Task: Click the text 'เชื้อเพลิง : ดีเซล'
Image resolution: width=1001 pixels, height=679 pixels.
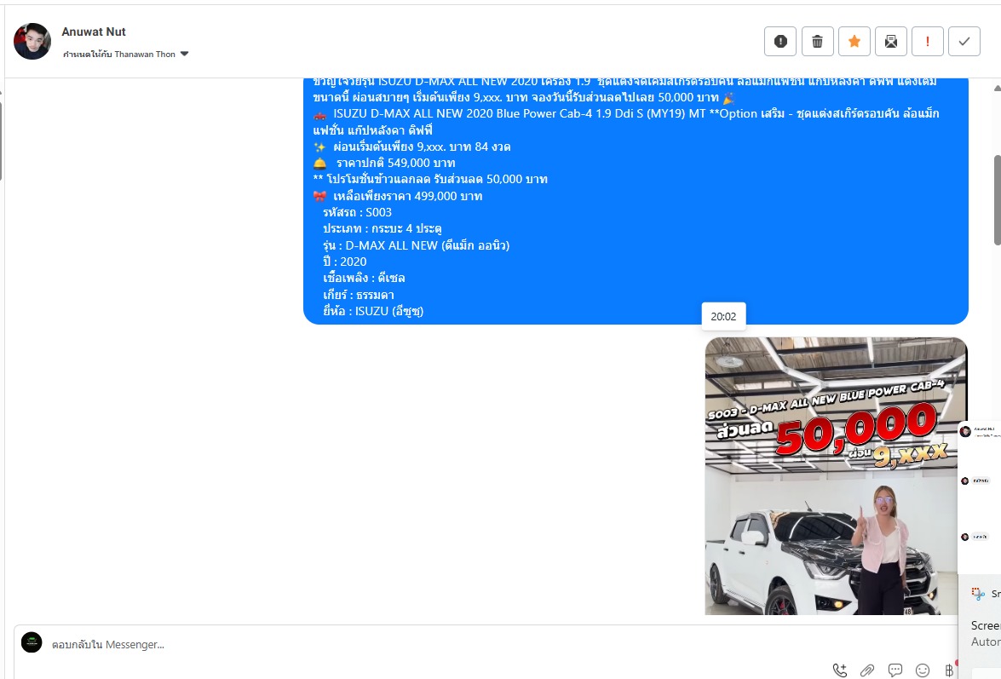Action: point(364,278)
